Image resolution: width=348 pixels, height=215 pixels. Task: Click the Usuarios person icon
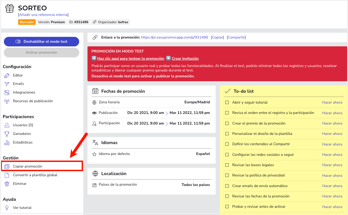coord(7,125)
